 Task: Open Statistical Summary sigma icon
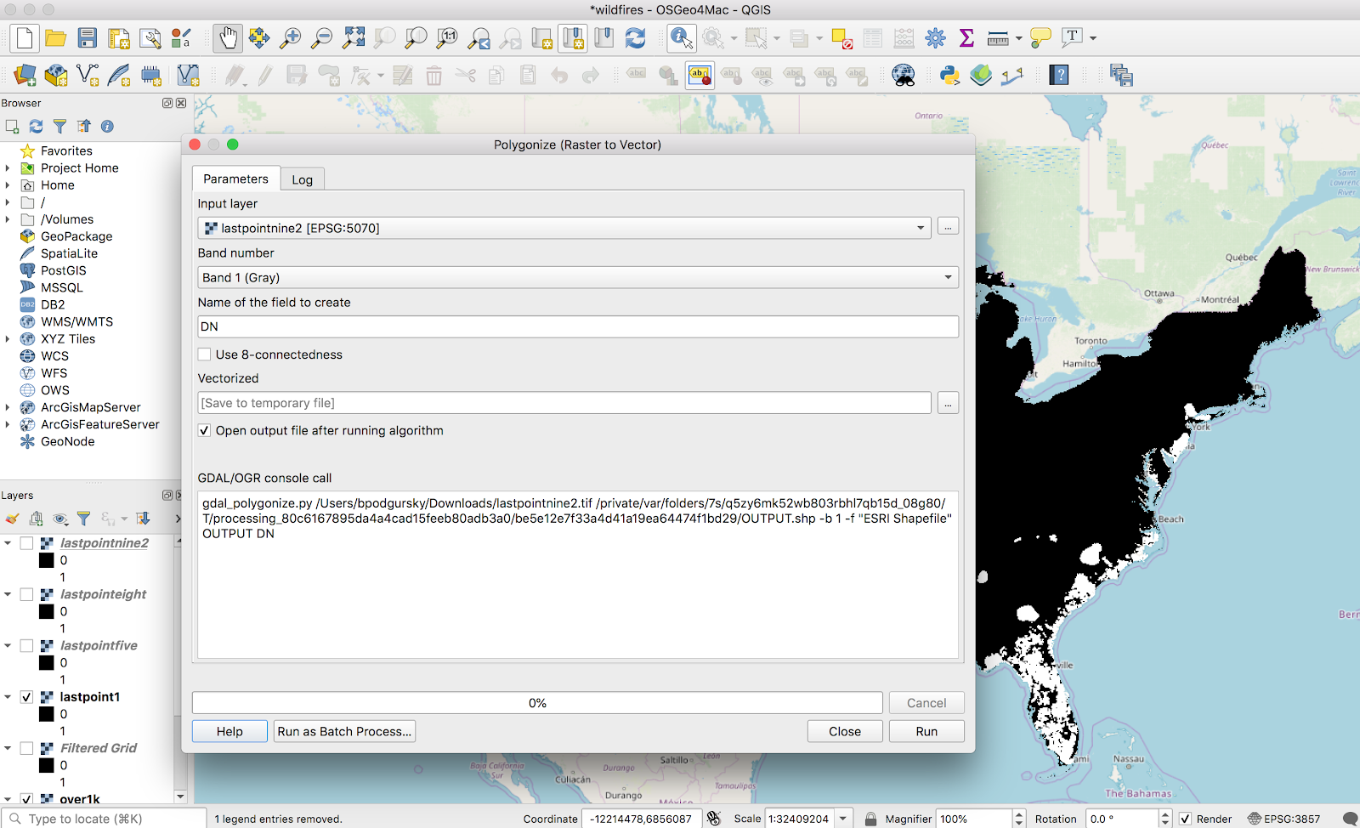[x=966, y=38]
